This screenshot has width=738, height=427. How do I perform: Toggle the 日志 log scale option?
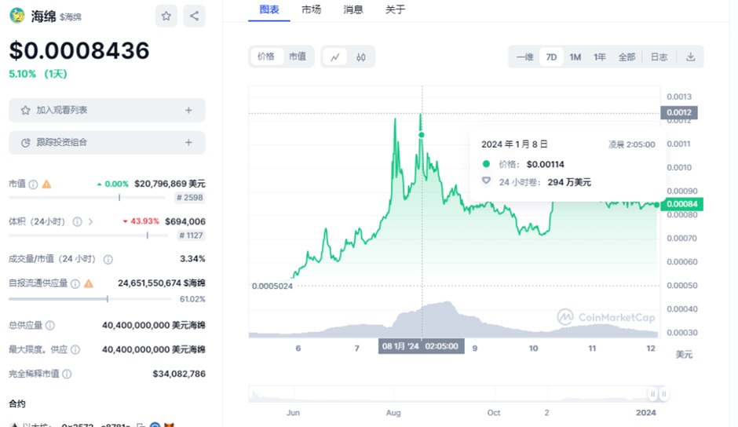[x=659, y=57]
